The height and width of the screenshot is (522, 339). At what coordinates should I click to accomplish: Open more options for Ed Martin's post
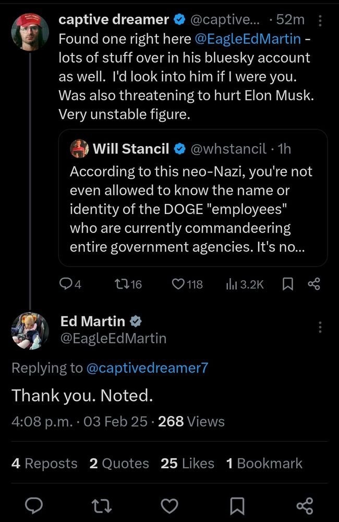pos(320,327)
